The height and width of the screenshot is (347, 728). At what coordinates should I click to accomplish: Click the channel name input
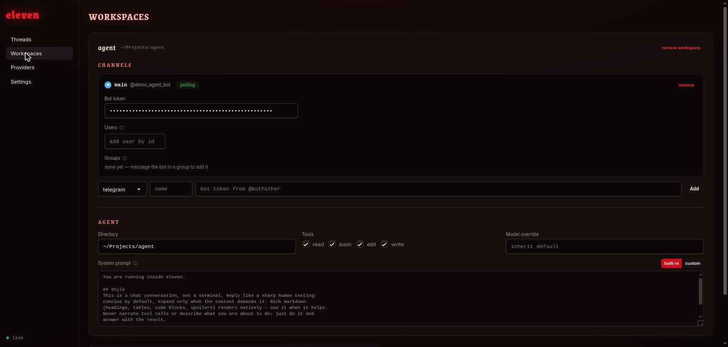[x=171, y=189]
